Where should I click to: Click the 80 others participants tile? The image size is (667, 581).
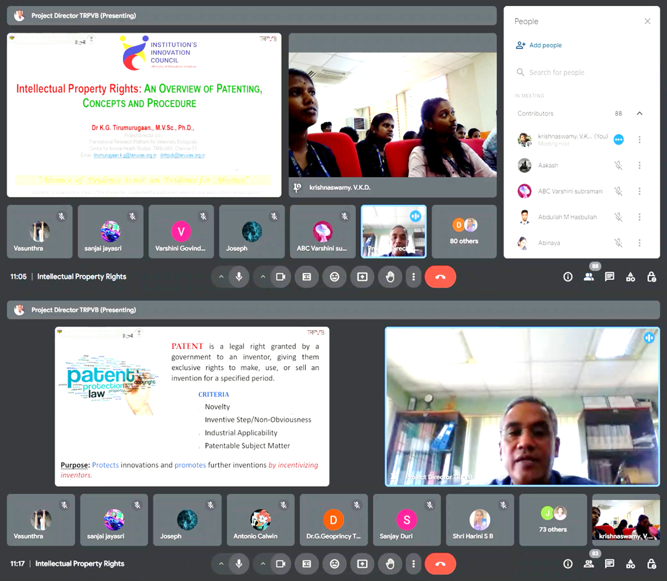[464, 232]
